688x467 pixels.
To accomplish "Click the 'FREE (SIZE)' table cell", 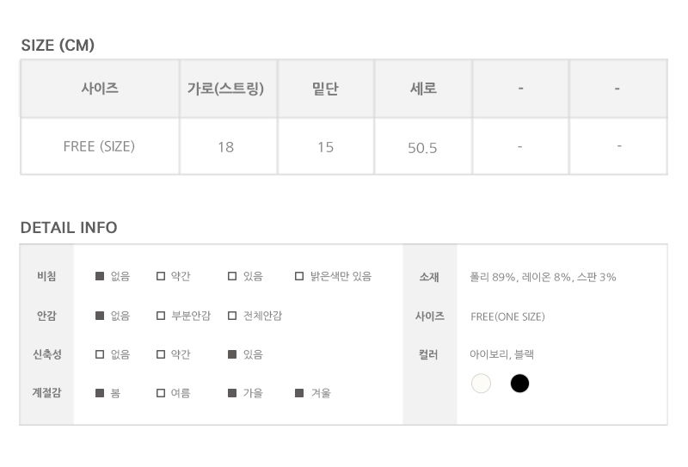I will tap(100, 146).
